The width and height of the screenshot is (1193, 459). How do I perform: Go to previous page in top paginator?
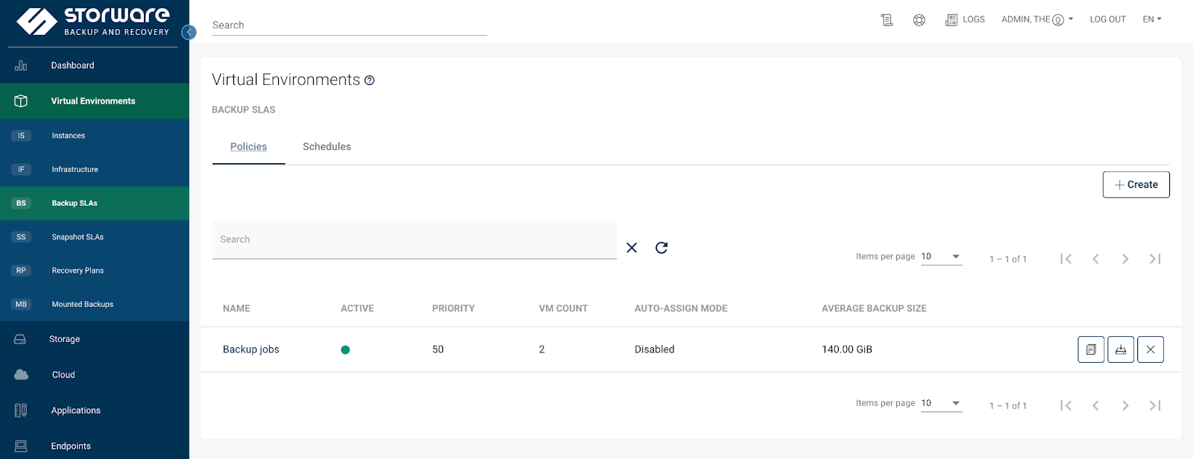pos(1096,259)
